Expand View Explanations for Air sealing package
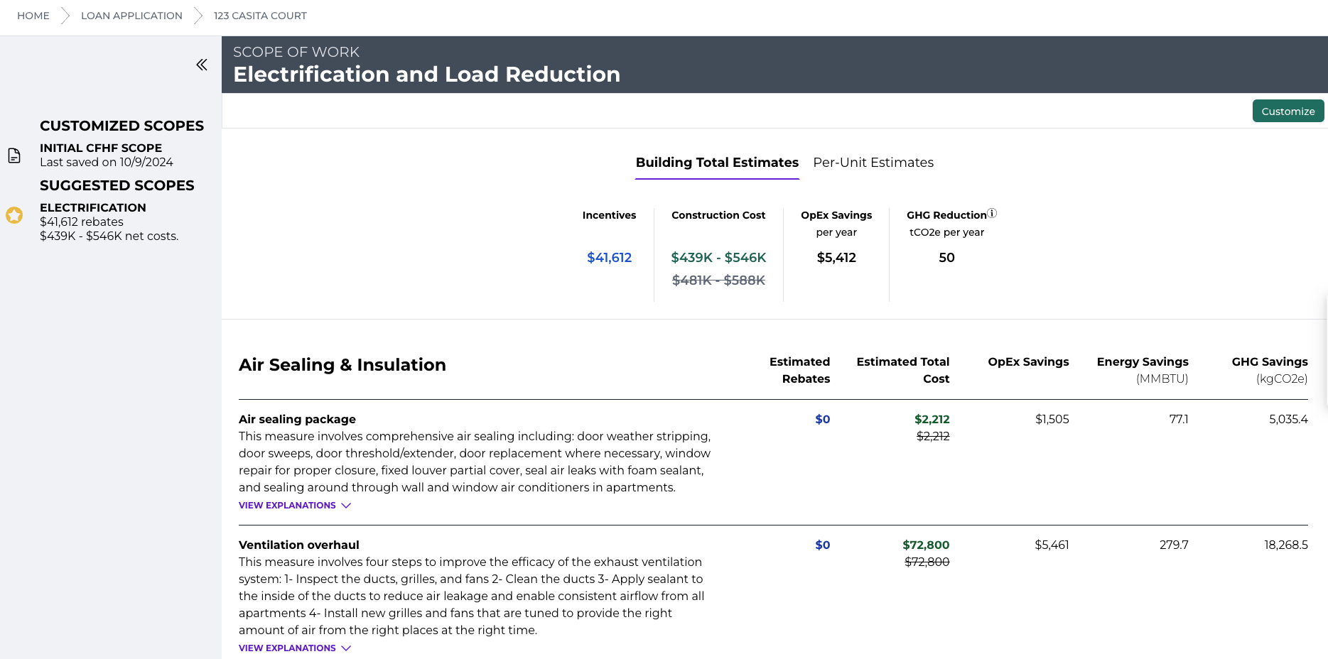 tap(295, 506)
